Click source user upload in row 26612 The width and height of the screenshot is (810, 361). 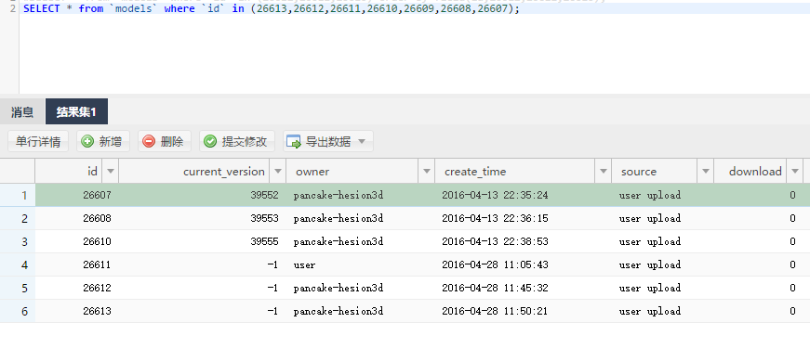click(x=650, y=288)
